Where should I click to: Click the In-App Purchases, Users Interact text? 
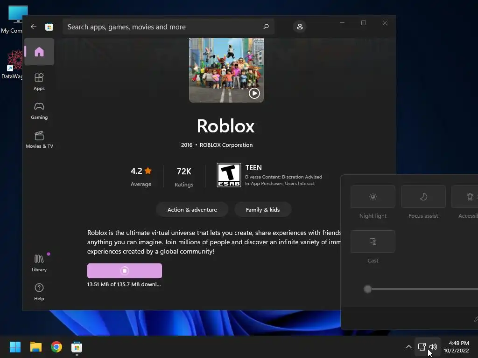point(280,184)
